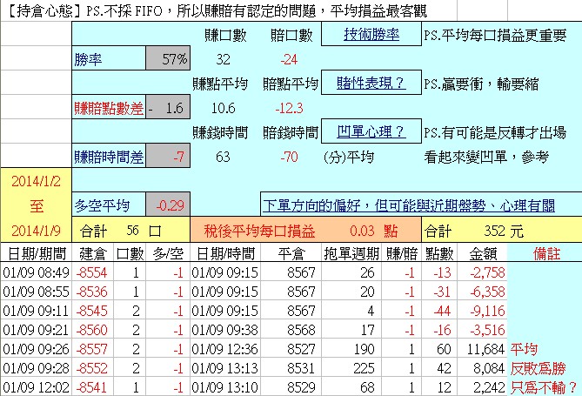Select the 0.03 點 value
Screen dimensions: 582x396
tap(374, 231)
